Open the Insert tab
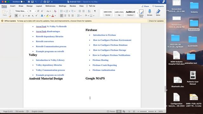This screenshot has height=114, width=203. (13, 6)
